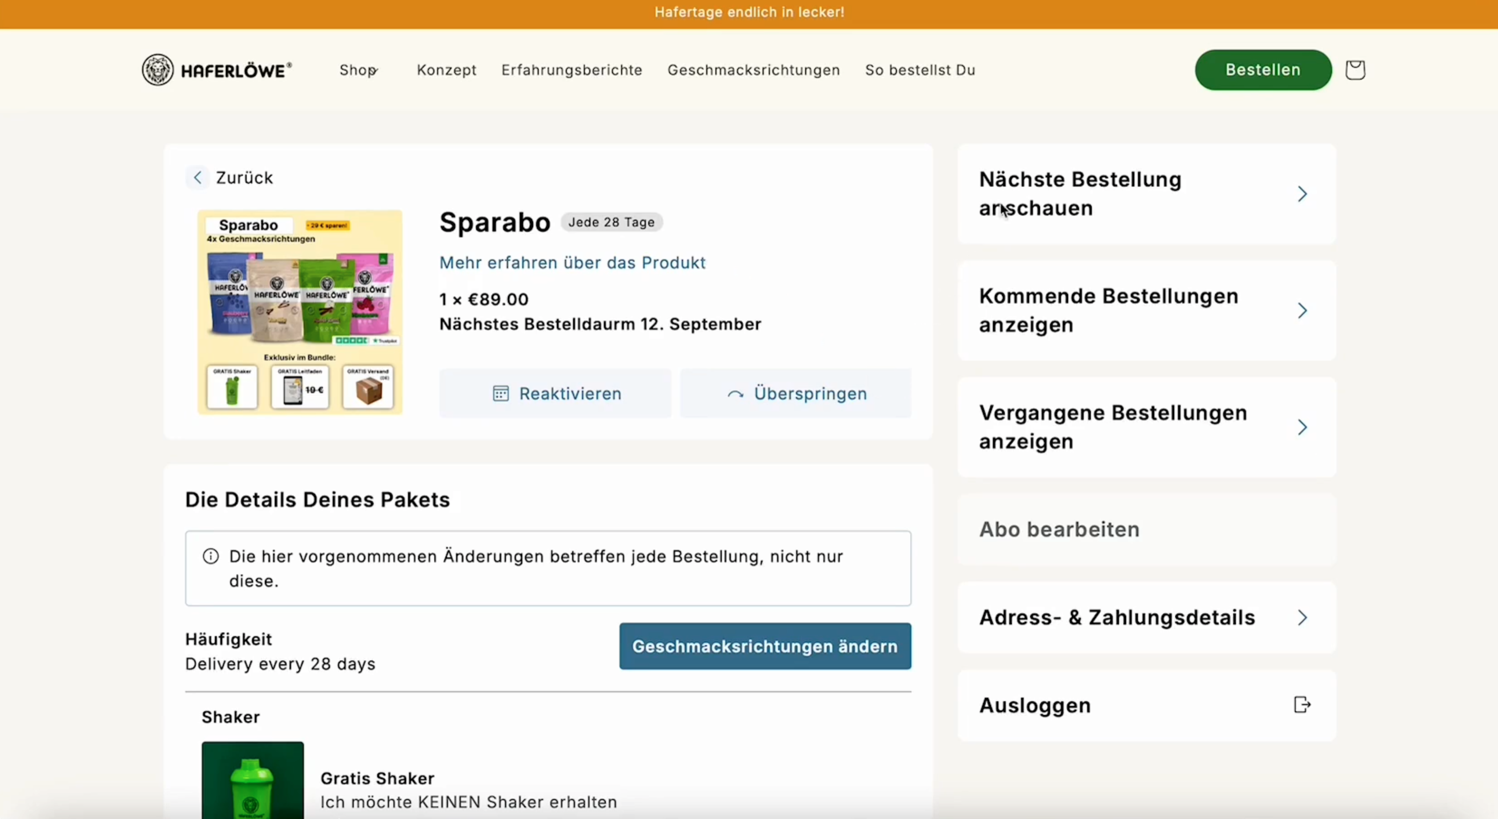Click the back arrow next to Zurück
This screenshot has height=819, width=1498.
point(198,178)
